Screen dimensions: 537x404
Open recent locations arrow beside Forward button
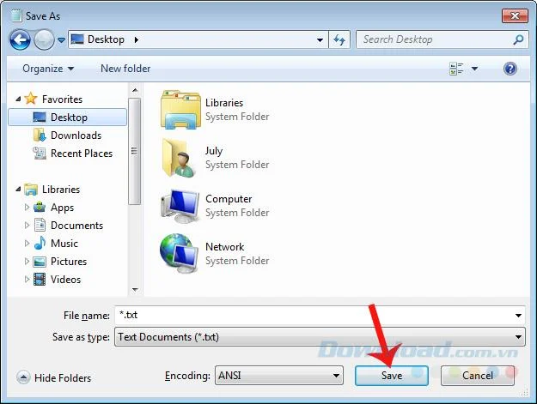[x=61, y=40]
